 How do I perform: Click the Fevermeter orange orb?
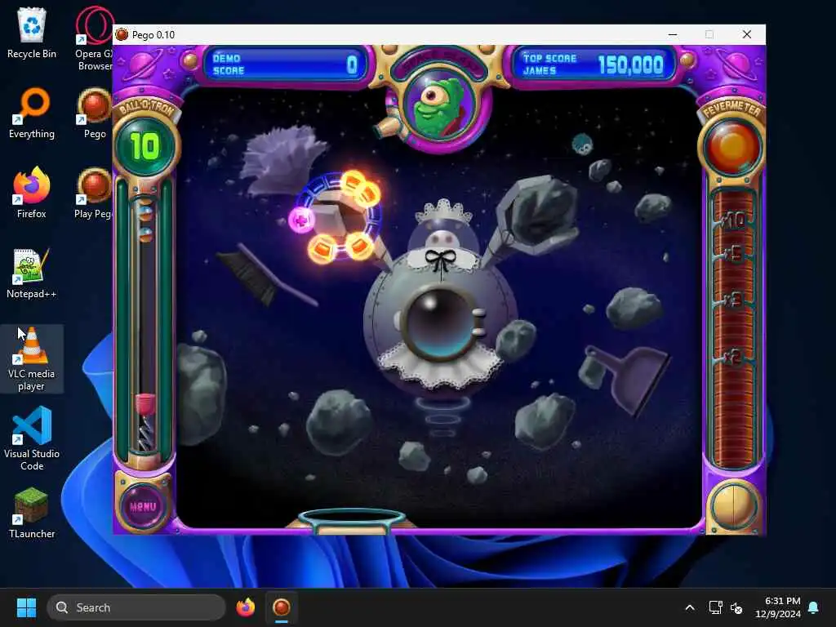click(732, 147)
